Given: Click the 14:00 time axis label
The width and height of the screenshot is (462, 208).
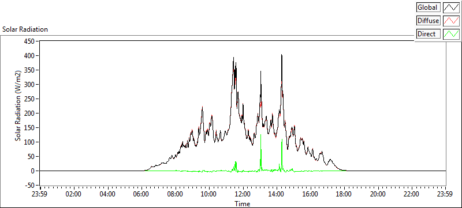Looking at the screenshot, I should [276, 194].
